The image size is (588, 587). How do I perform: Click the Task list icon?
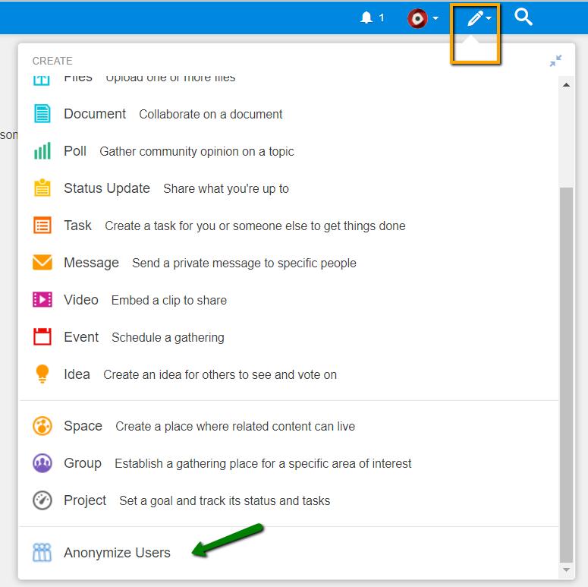(x=42, y=226)
